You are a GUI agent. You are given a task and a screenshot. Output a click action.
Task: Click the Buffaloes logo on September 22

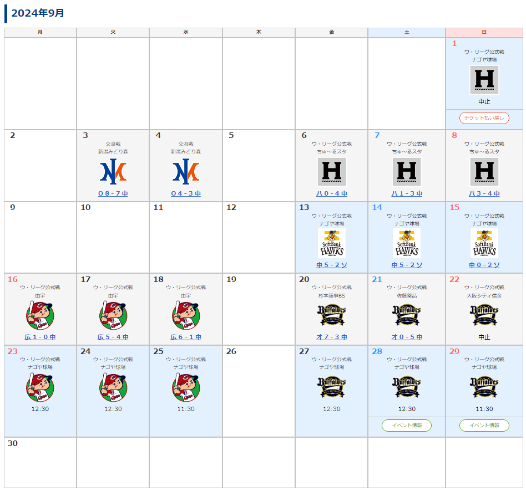pos(484,315)
